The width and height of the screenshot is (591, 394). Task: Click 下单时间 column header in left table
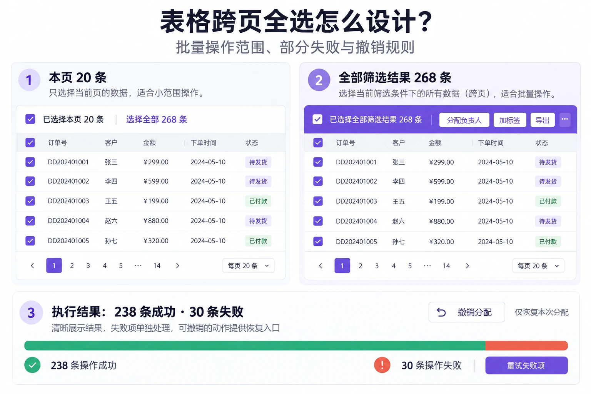(204, 143)
